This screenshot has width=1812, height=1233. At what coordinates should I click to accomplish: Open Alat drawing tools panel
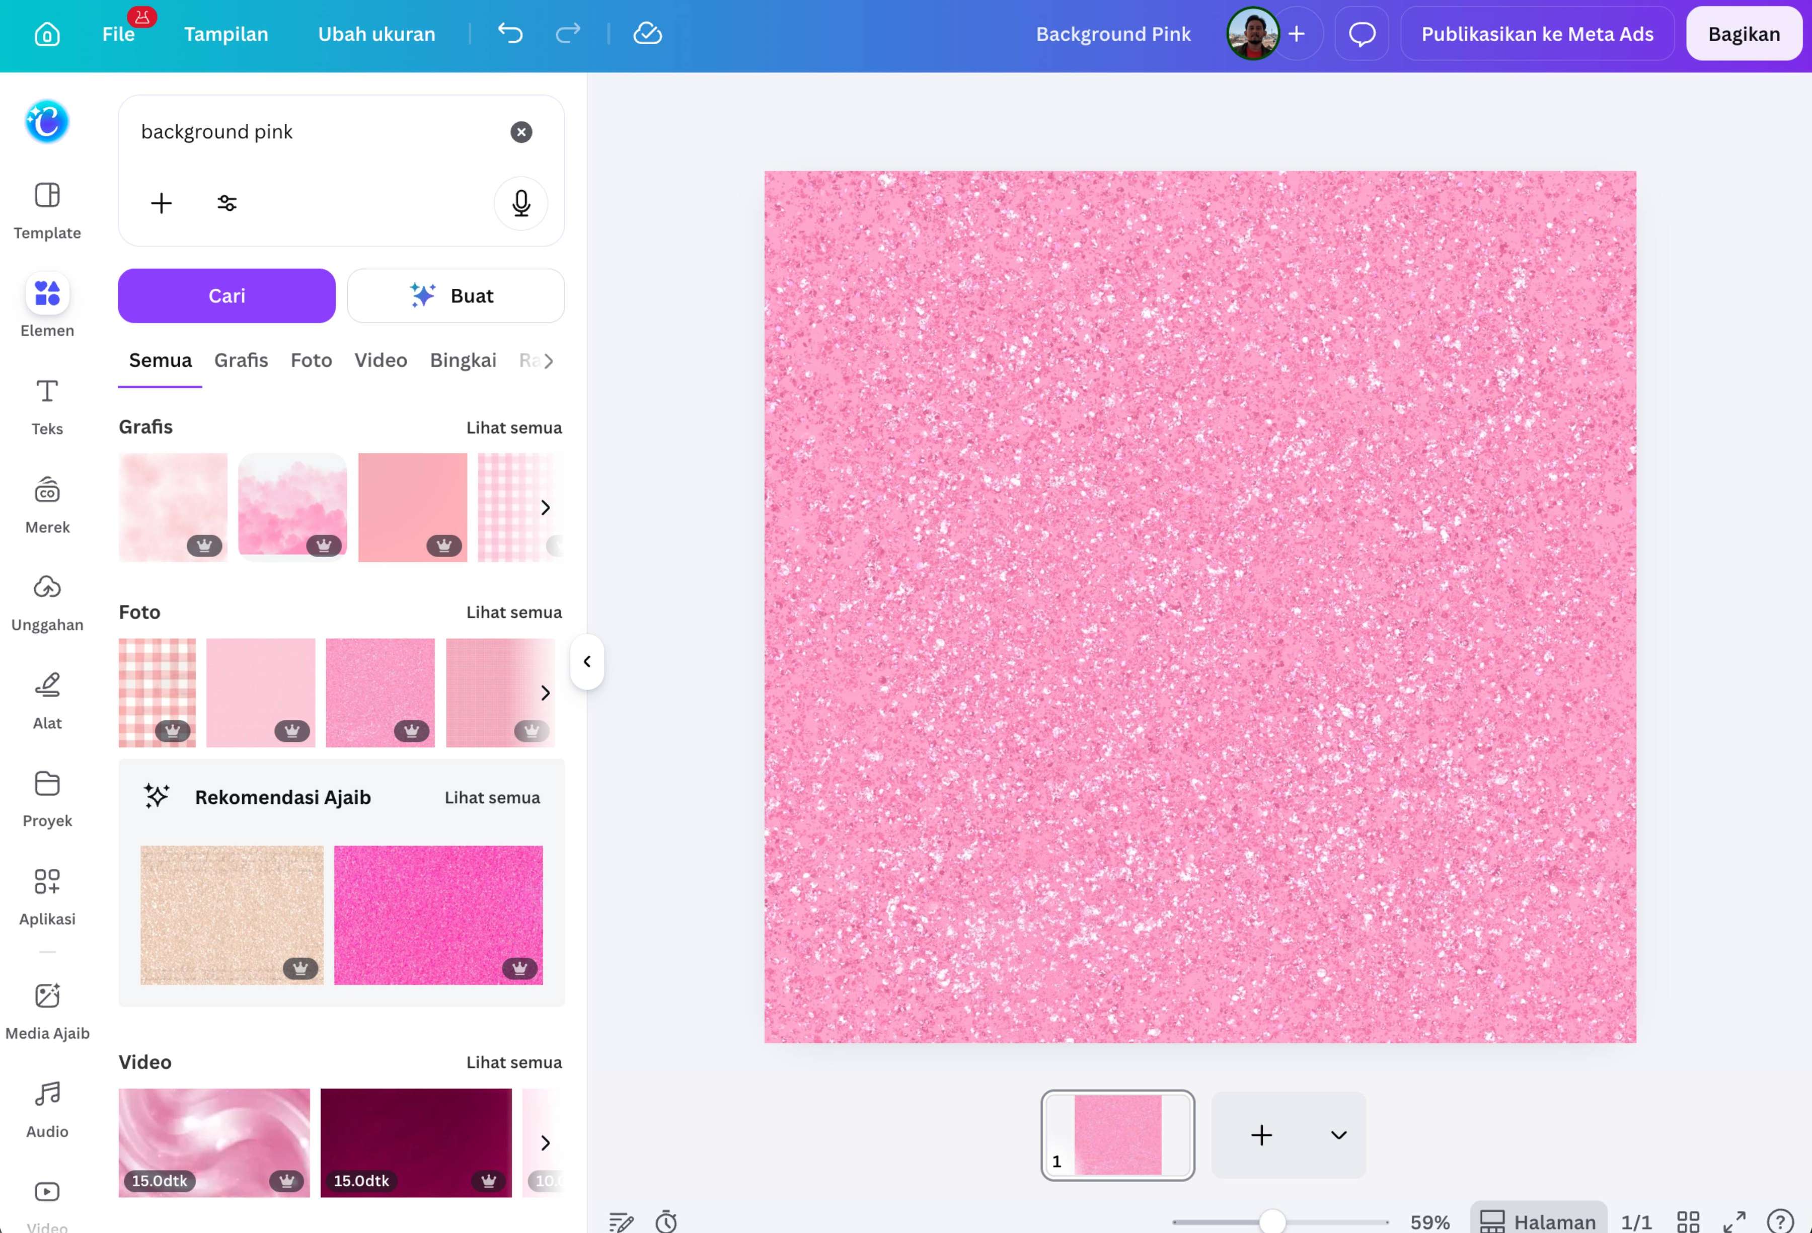(x=47, y=701)
